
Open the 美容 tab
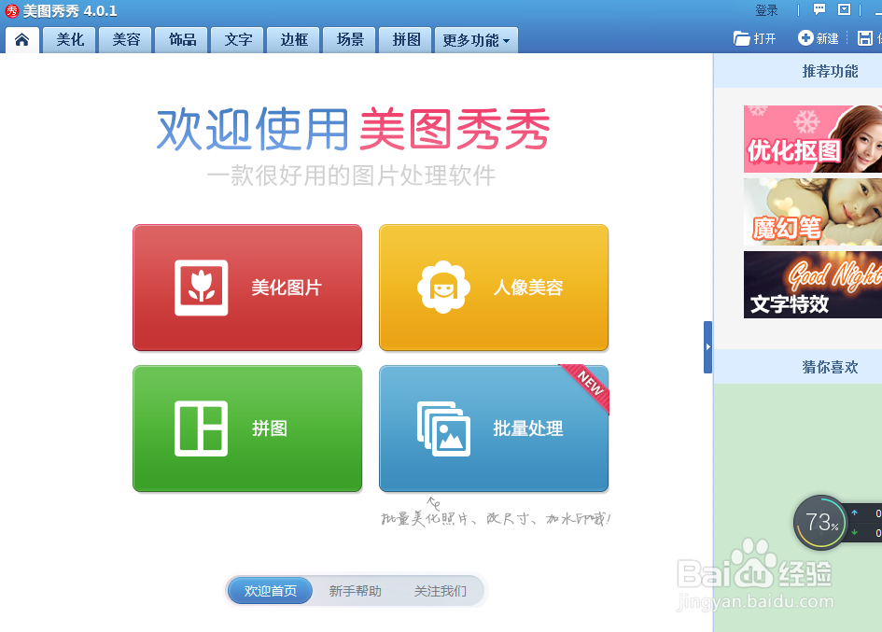pyautogui.click(x=125, y=40)
